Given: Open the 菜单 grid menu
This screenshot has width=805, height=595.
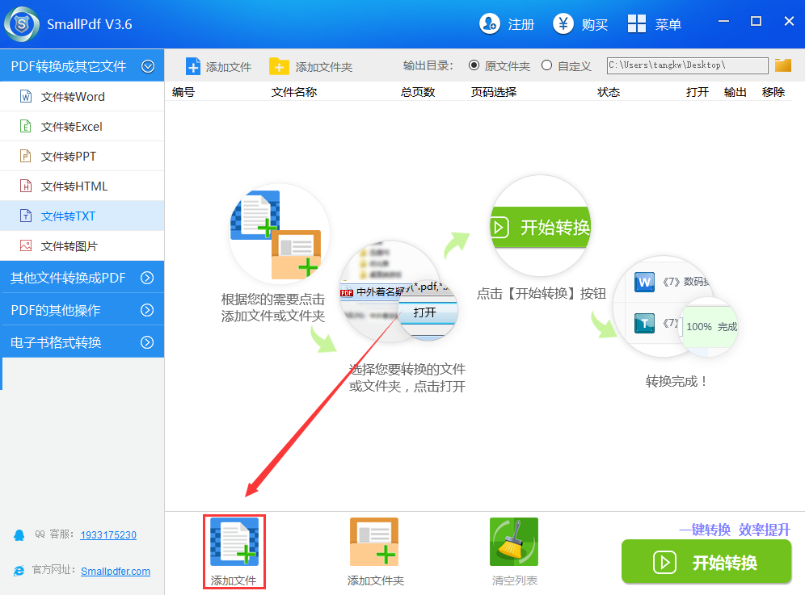Looking at the screenshot, I should pyautogui.click(x=655, y=24).
